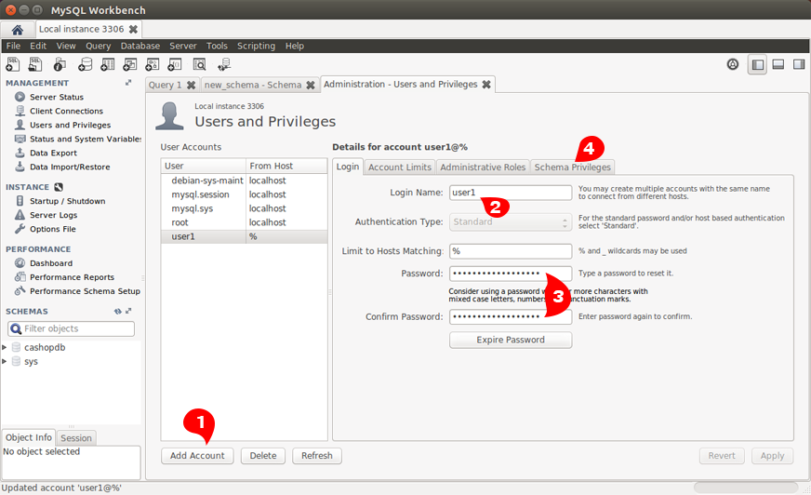Select Users and Privileges in sidebar
This screenshot has width=811, height=495.
tap(70, 125)
